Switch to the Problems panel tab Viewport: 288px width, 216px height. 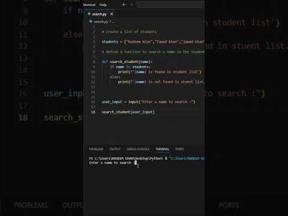(x=96, y=149)
